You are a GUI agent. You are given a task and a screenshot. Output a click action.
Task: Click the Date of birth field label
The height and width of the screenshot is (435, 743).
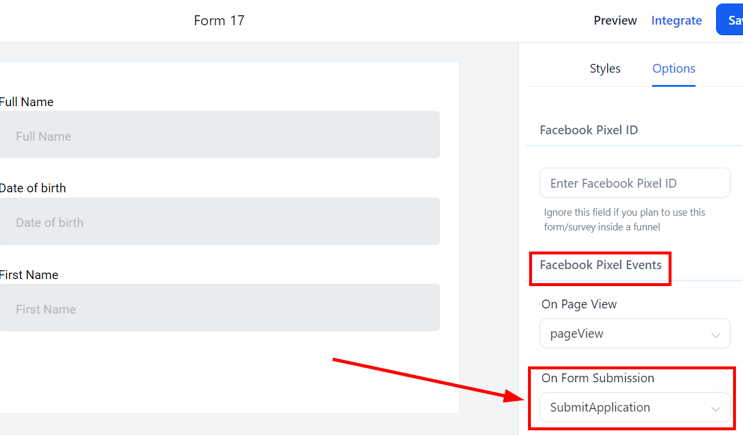click(33, 188)
